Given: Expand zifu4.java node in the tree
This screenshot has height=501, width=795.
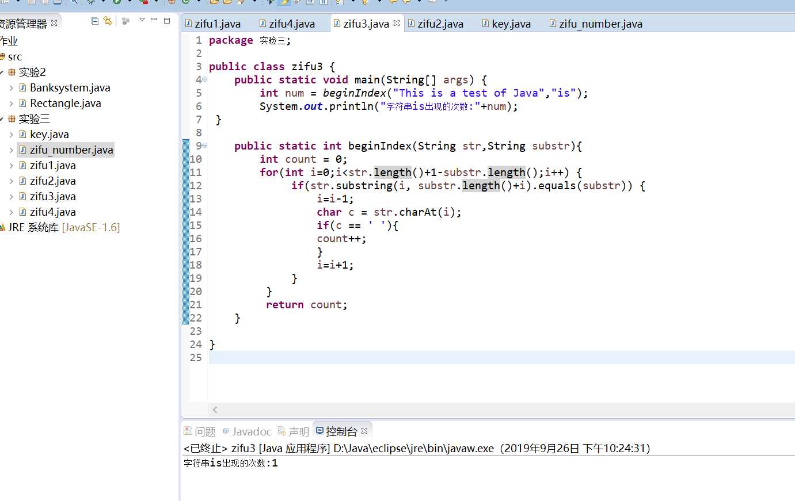Looking at the screenshot, I should tap(11, 212).
